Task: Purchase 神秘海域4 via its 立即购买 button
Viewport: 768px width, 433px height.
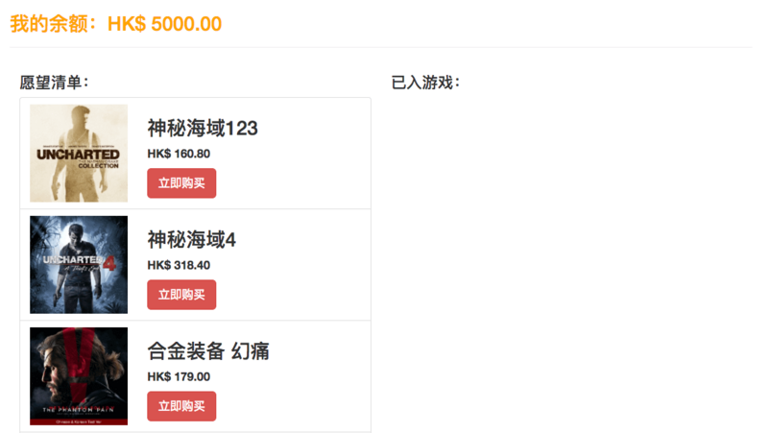Action: pyautogui.click(x=181, y=295)
